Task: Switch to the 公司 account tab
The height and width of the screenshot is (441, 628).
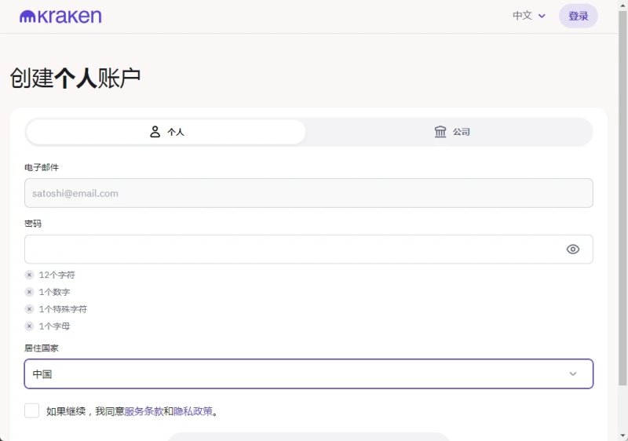Action: [x=451, y=132]
